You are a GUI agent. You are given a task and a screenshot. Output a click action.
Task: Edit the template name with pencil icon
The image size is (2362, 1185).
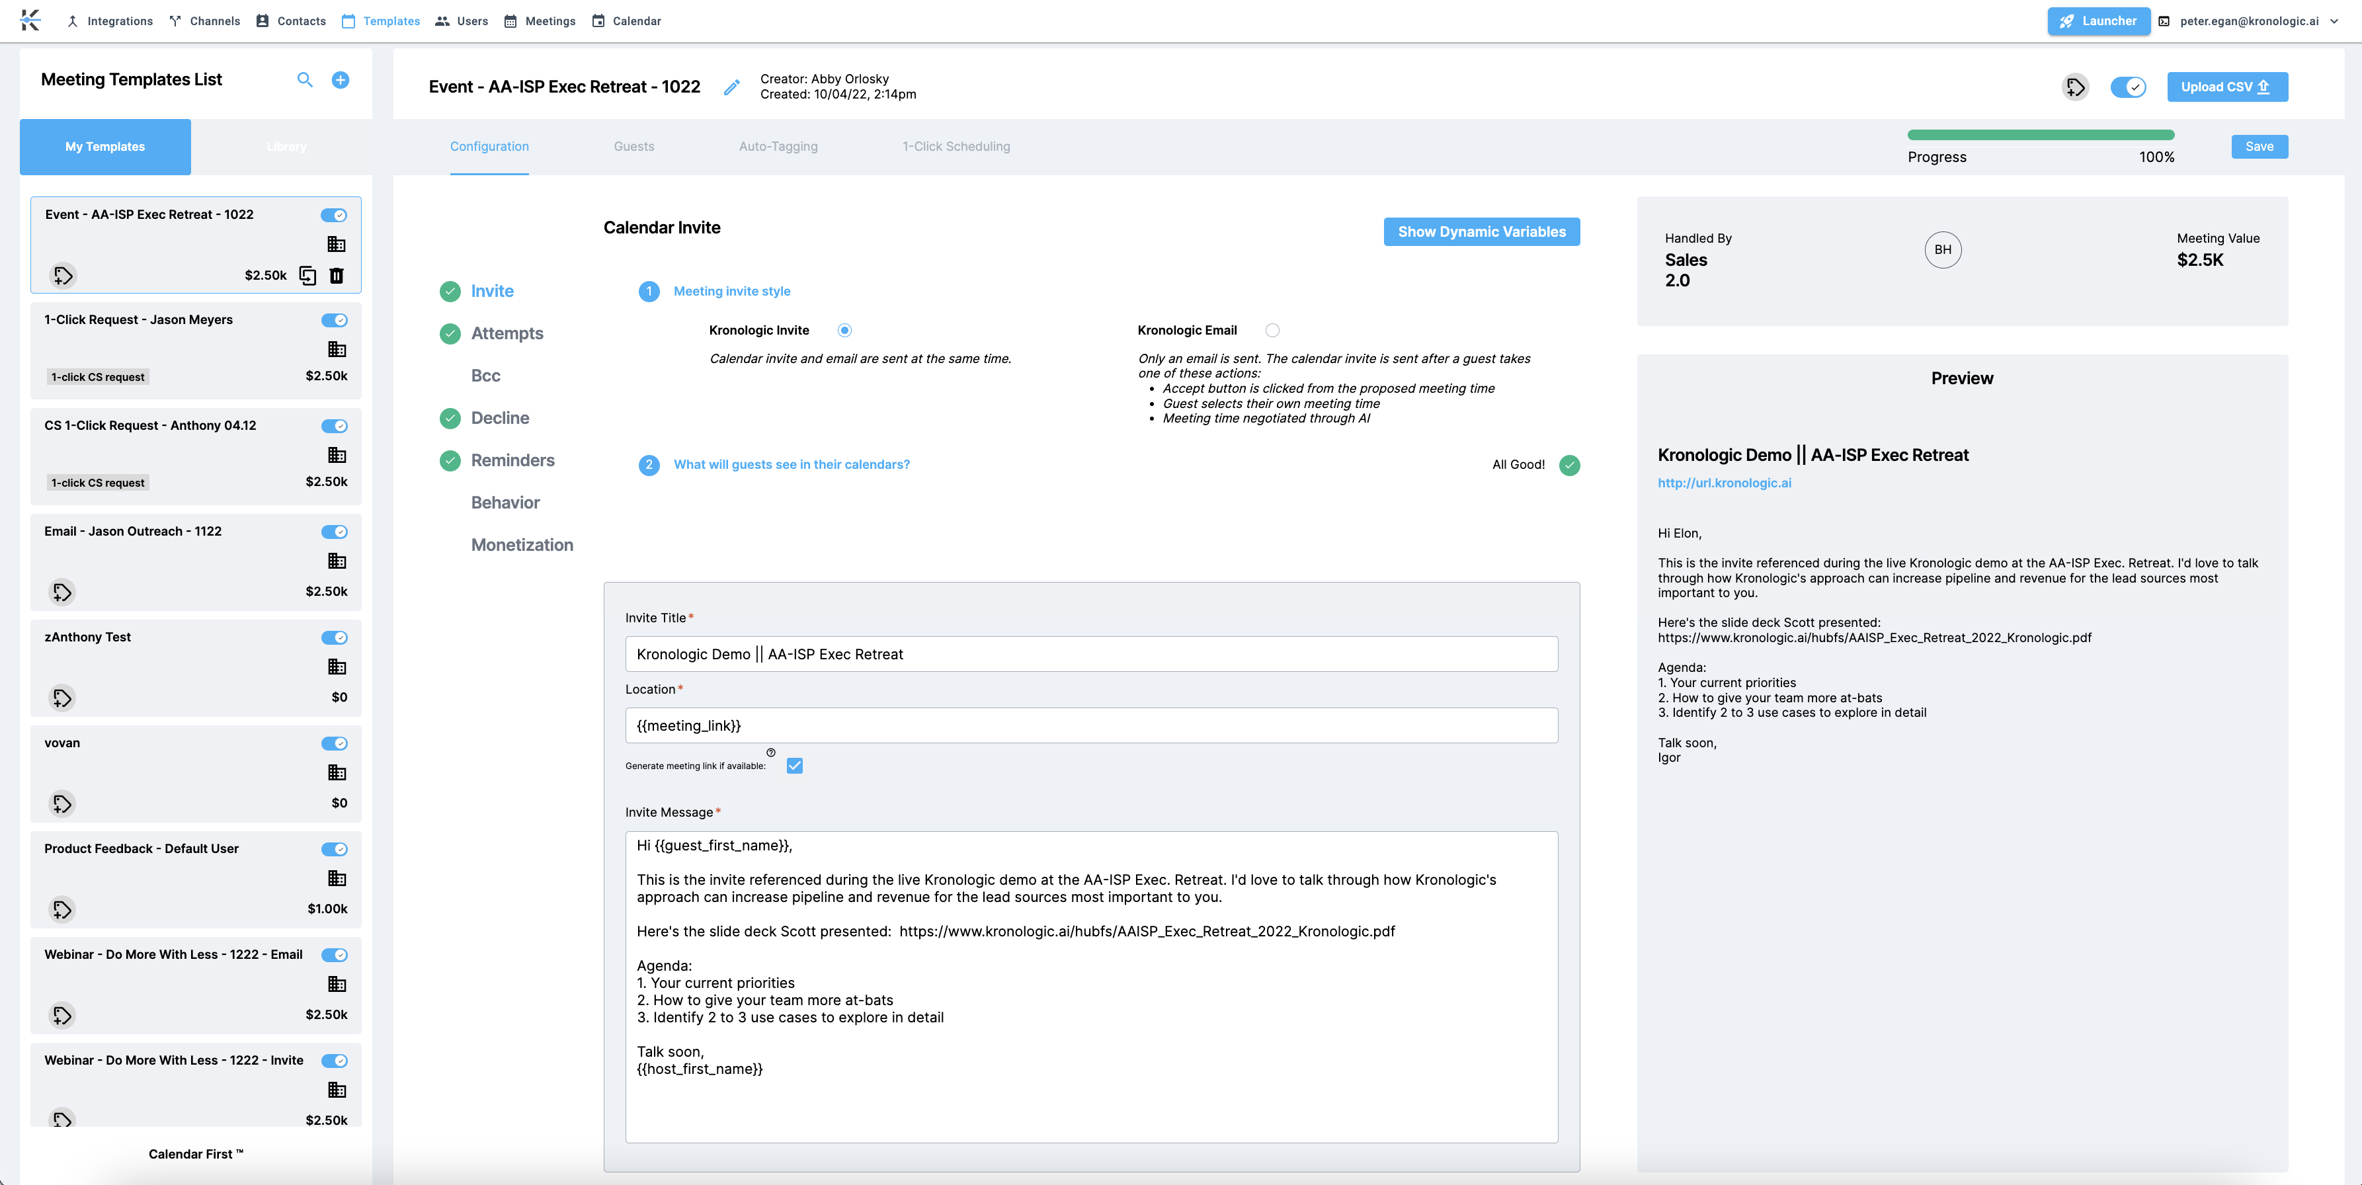point(732,87)
